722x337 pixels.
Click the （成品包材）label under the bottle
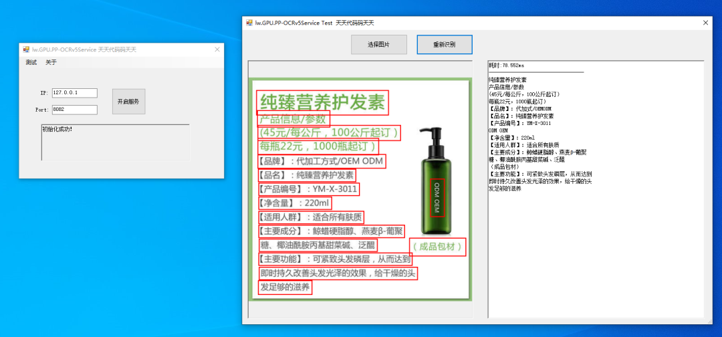pyautogui.click(x=437, y=247)
